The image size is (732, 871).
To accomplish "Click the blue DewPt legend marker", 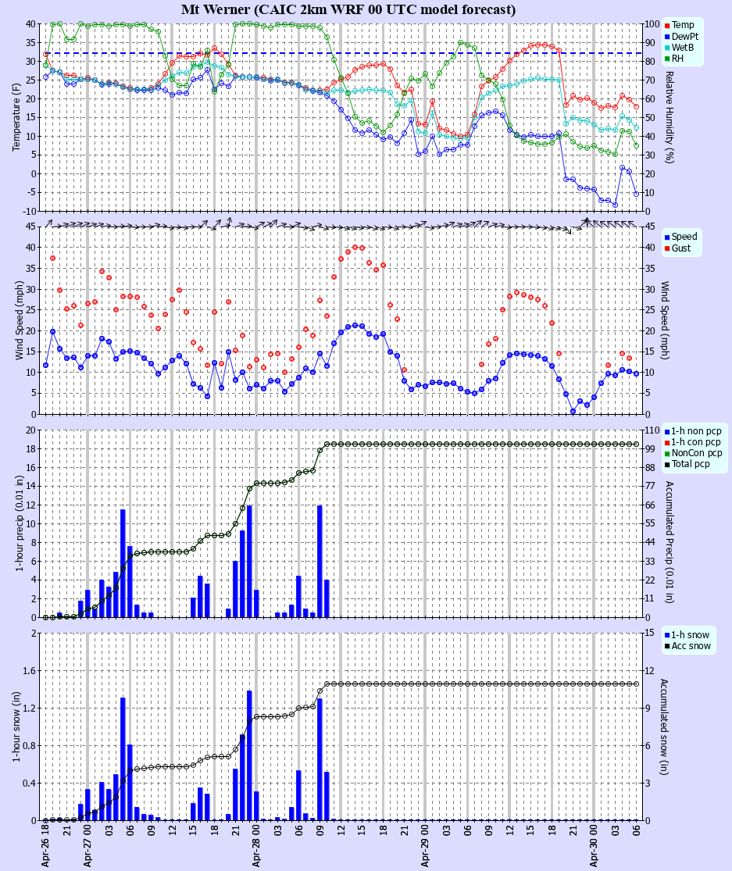I will (667, 36).
